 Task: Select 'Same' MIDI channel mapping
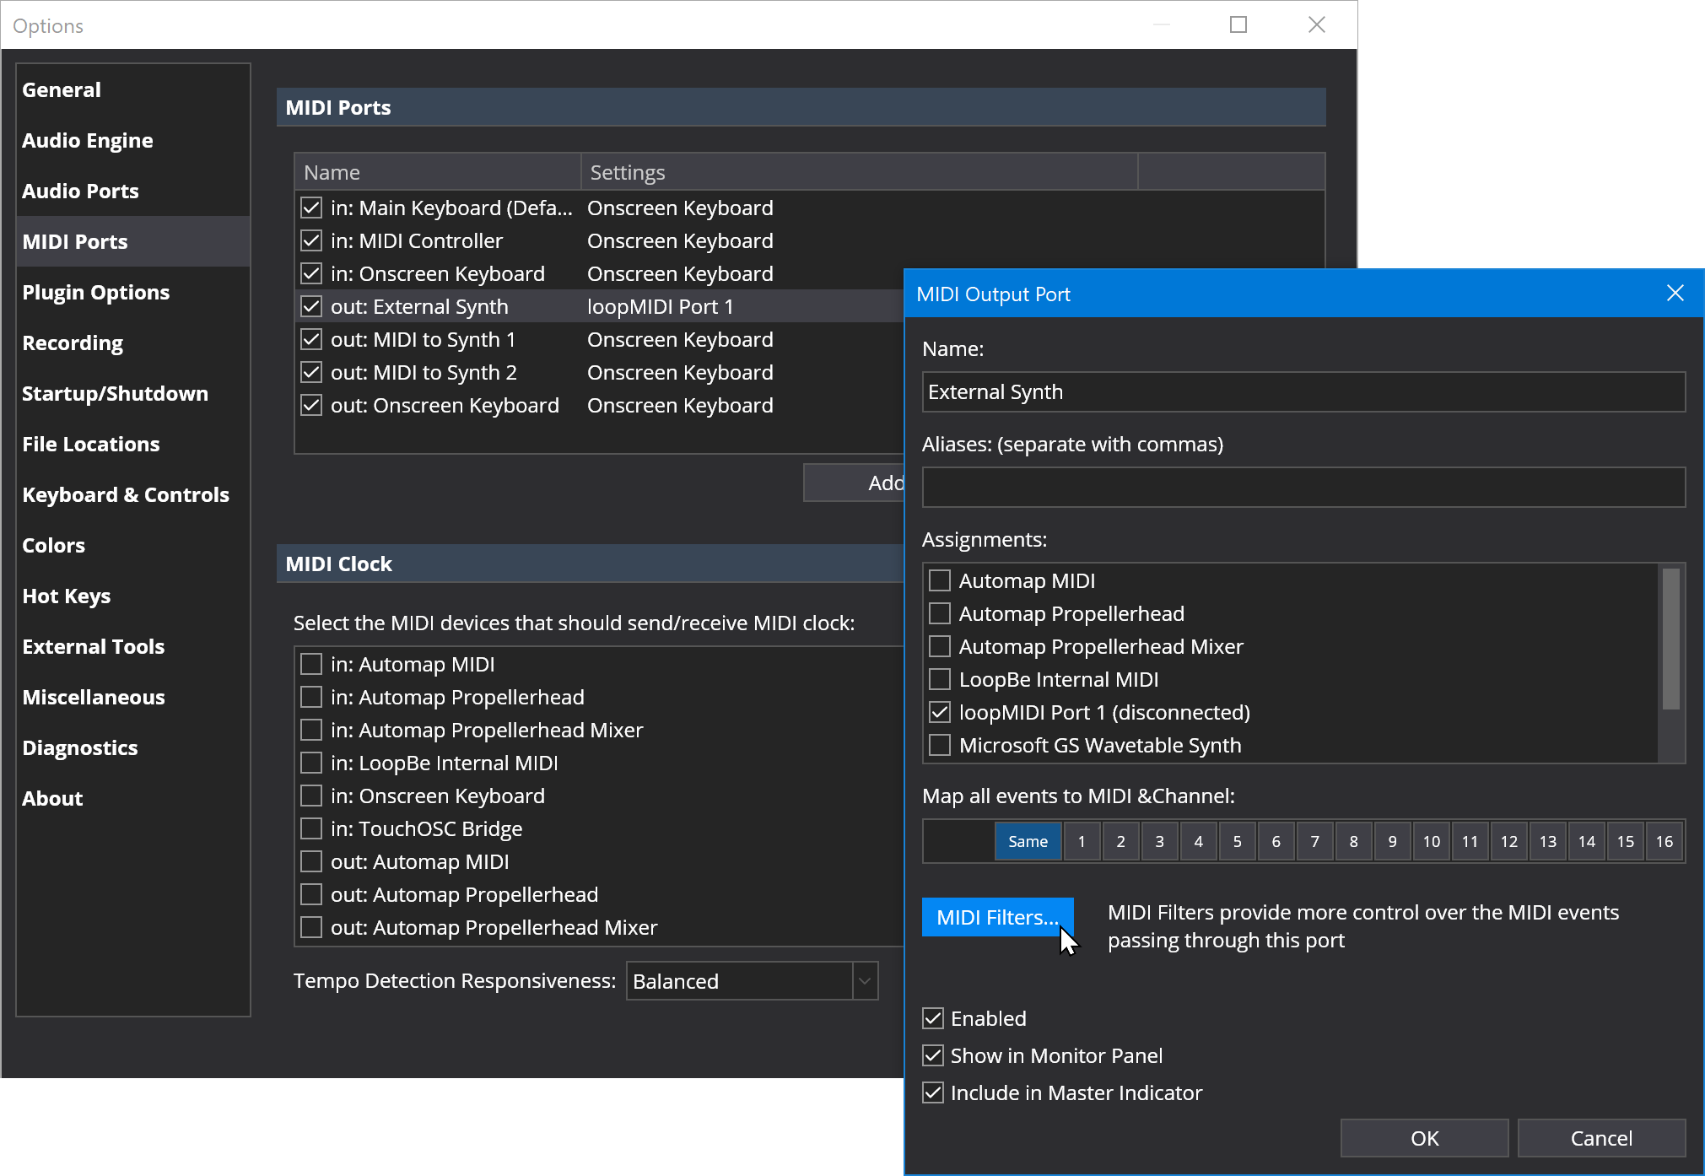1028,841
